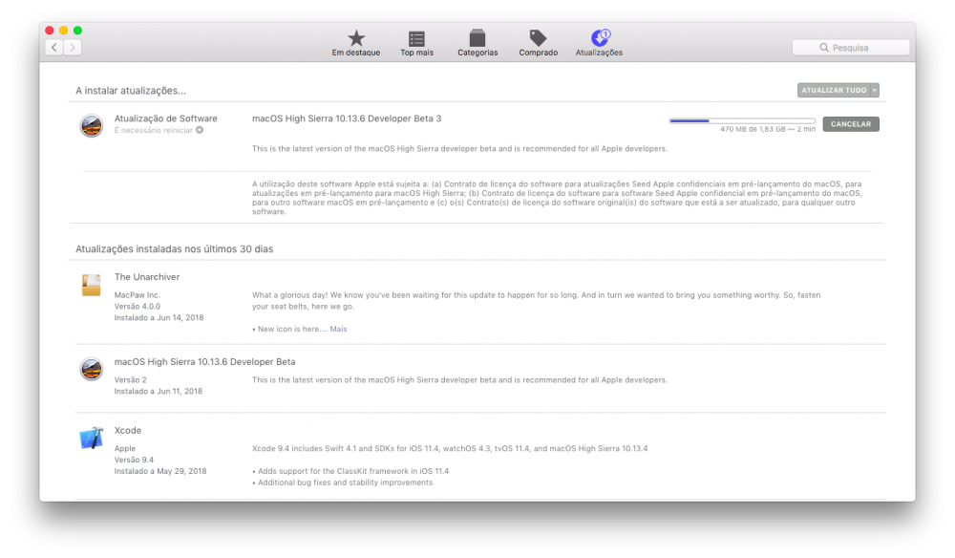
Task: Click macOS High Sierra 10.13.6 Developer Beta title
Action: [x=204, y=362]
